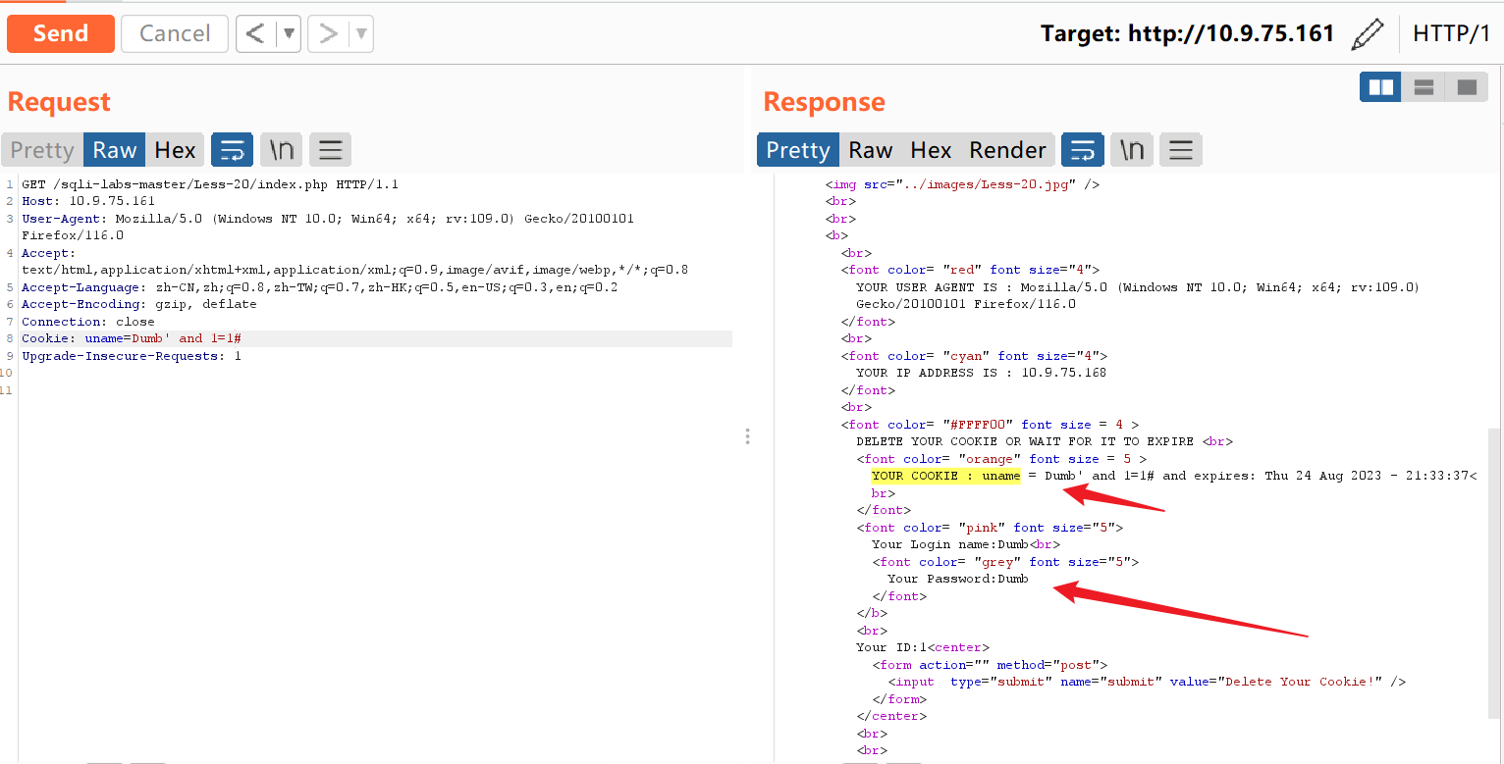Click the GET request line
The width and height of the screenshot is (1504, 764).
tap(210, 184)
